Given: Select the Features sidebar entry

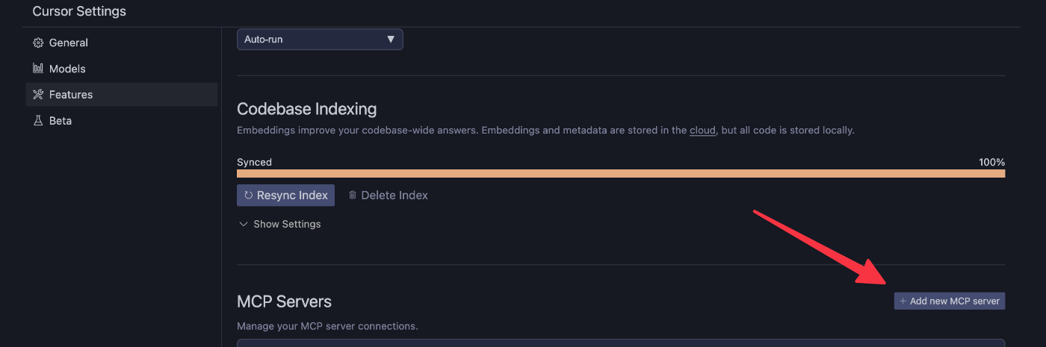Looking at the screenshot, I should (x=122, y=95).
